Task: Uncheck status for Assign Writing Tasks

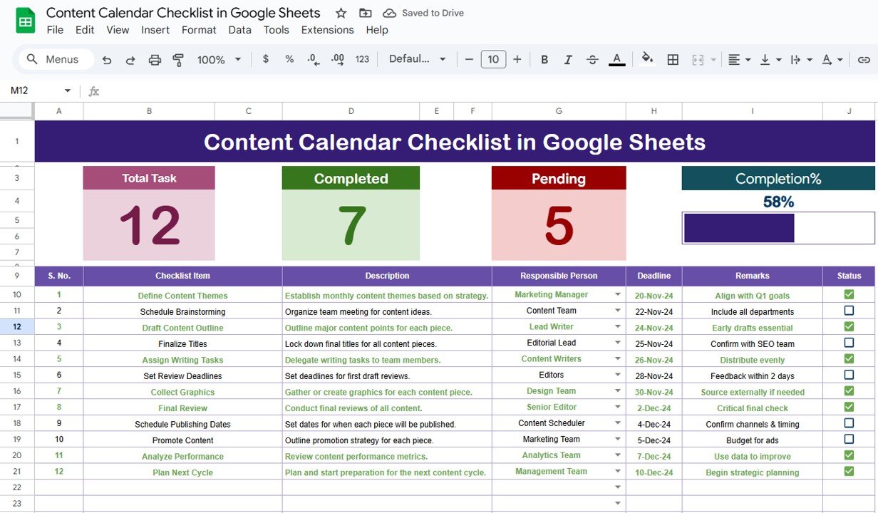Action: pos(849,358)
